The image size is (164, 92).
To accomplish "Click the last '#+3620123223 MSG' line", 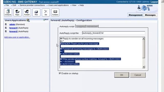I will [x=69, y=64].
